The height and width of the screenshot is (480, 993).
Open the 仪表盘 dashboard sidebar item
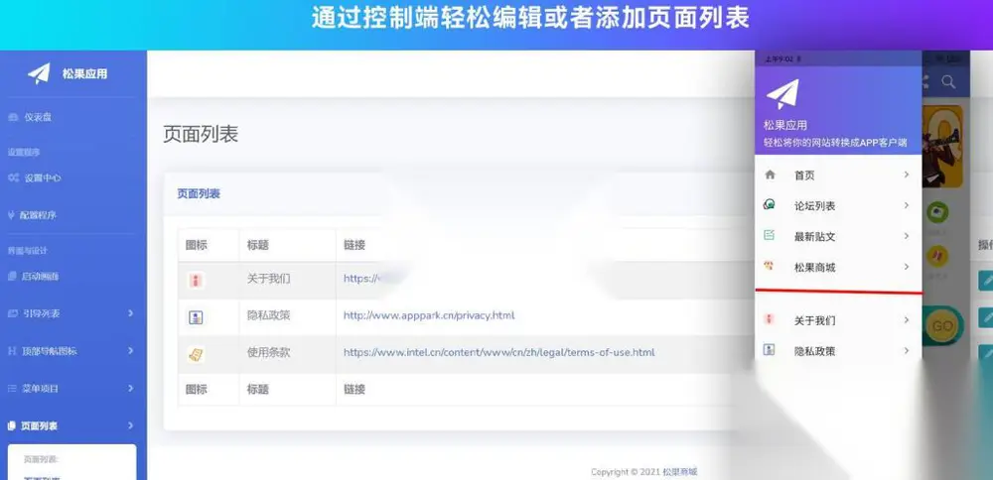pos(38,118)
